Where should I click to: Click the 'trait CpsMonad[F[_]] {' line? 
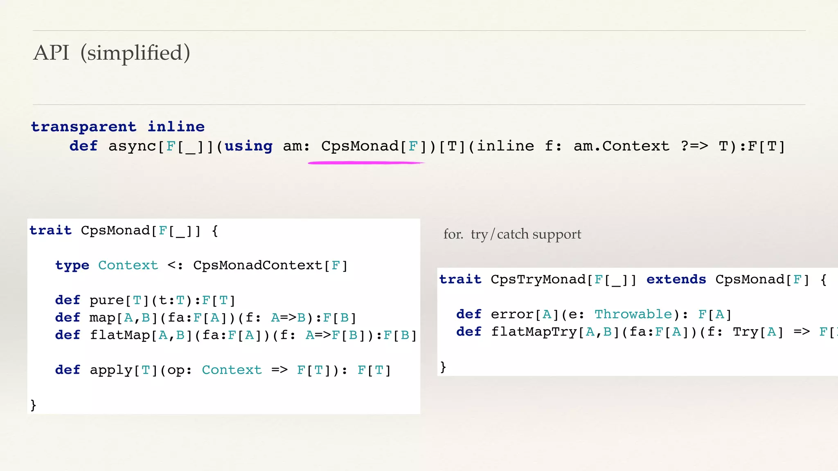tap(124, 231)
